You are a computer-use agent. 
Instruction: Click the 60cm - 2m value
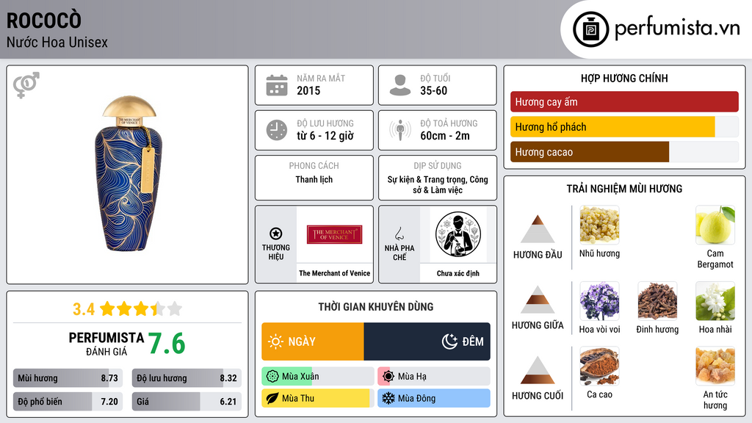445,136
